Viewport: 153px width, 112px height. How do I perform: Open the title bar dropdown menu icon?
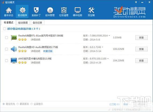pos(136,2)
